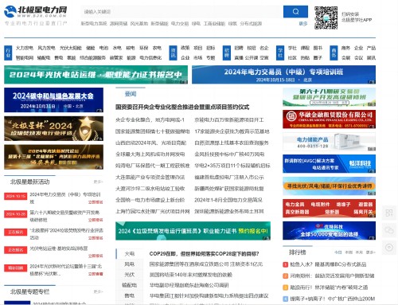Open the 更多 link beside 北极星专题专栏
This screenshot has height=305, width=398.
[98, 291]
